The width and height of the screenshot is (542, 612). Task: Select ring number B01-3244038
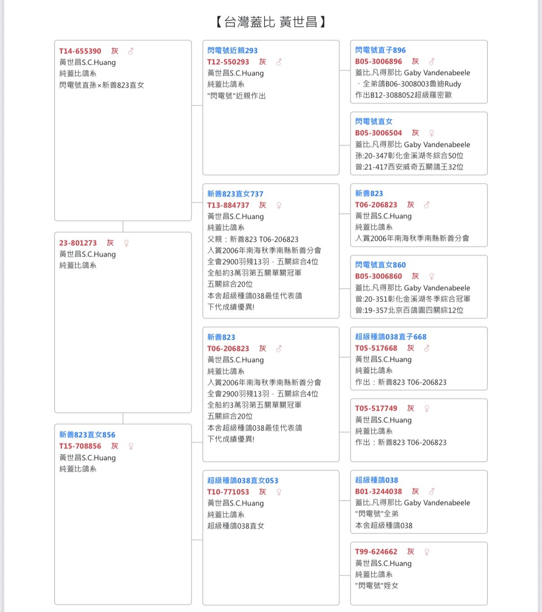(379, 492)
